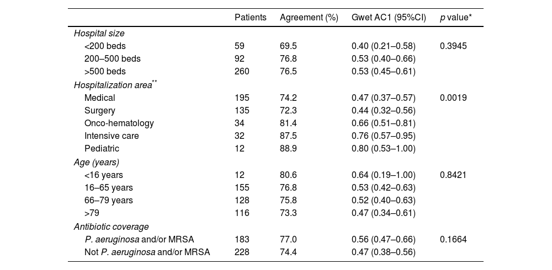Click the Surgery row label
The image size is (552, 270).
tap(99, 110)
